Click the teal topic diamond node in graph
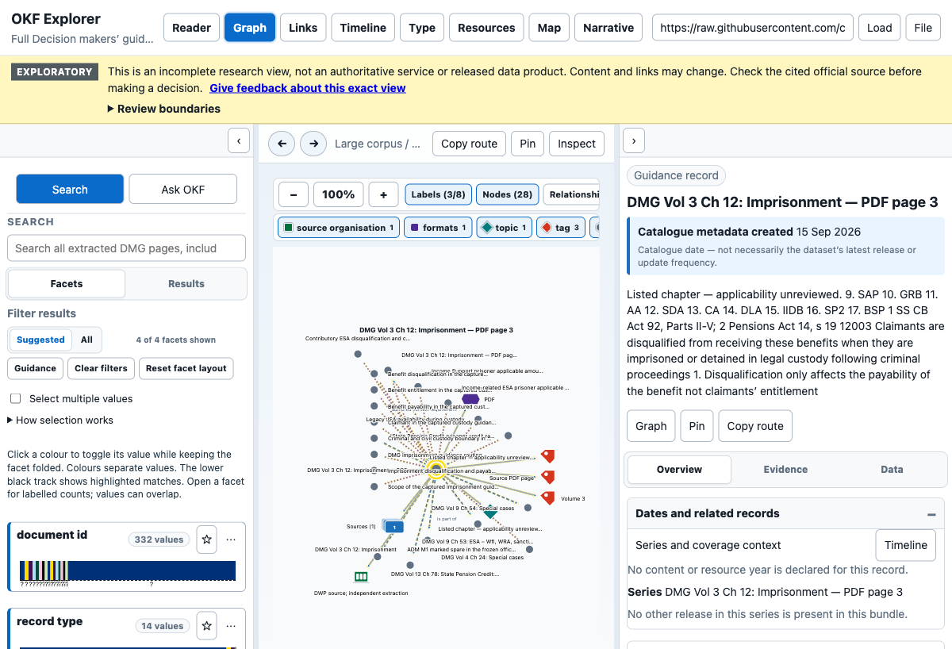Image resolution: width=952 pixels, height=649 pixels. 490,514
